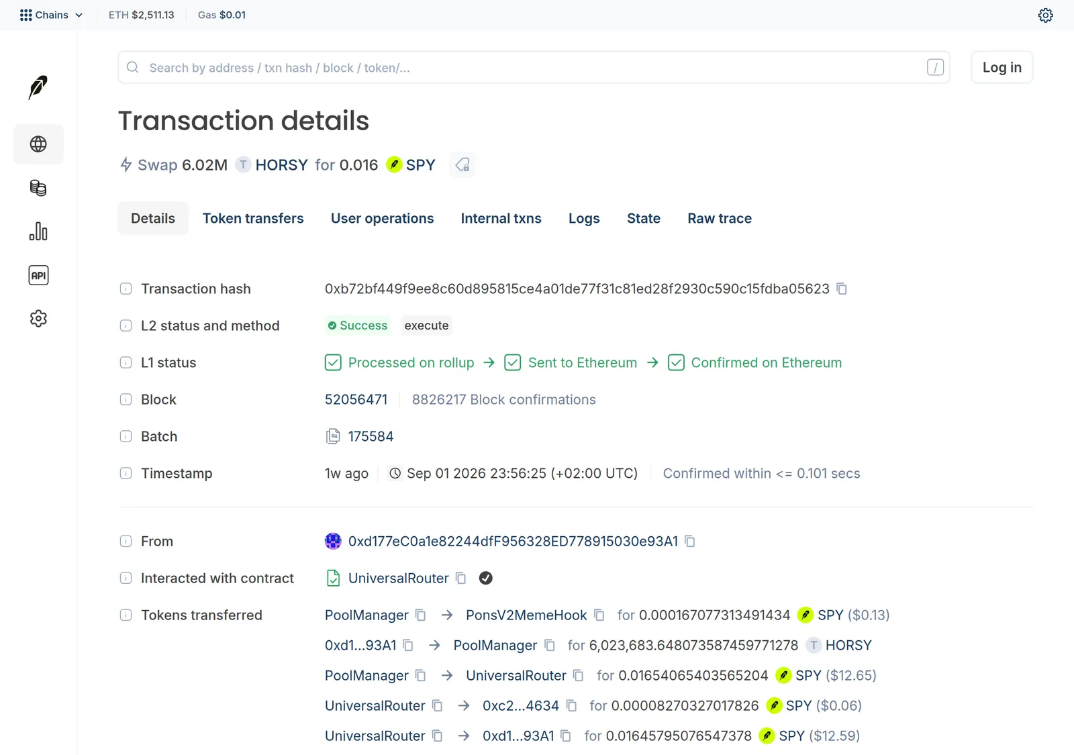
Task: Open the globe Blockchain sidebar icon
Action: coord(38,144)
